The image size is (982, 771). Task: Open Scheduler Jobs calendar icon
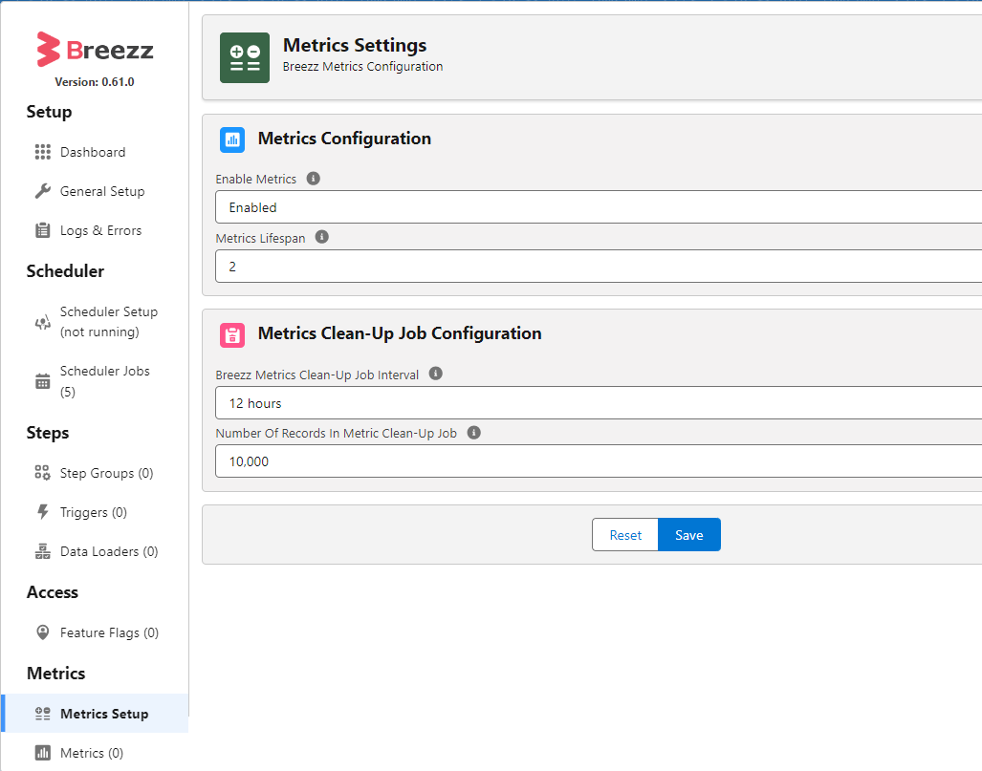tap(42, 380)
